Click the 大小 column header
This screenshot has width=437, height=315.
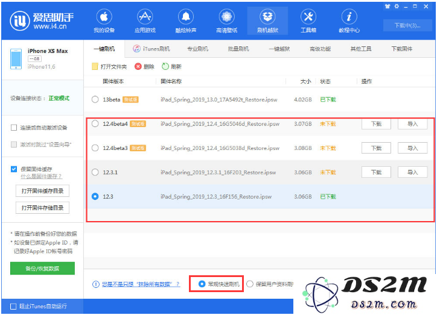(x=305, y=81)
